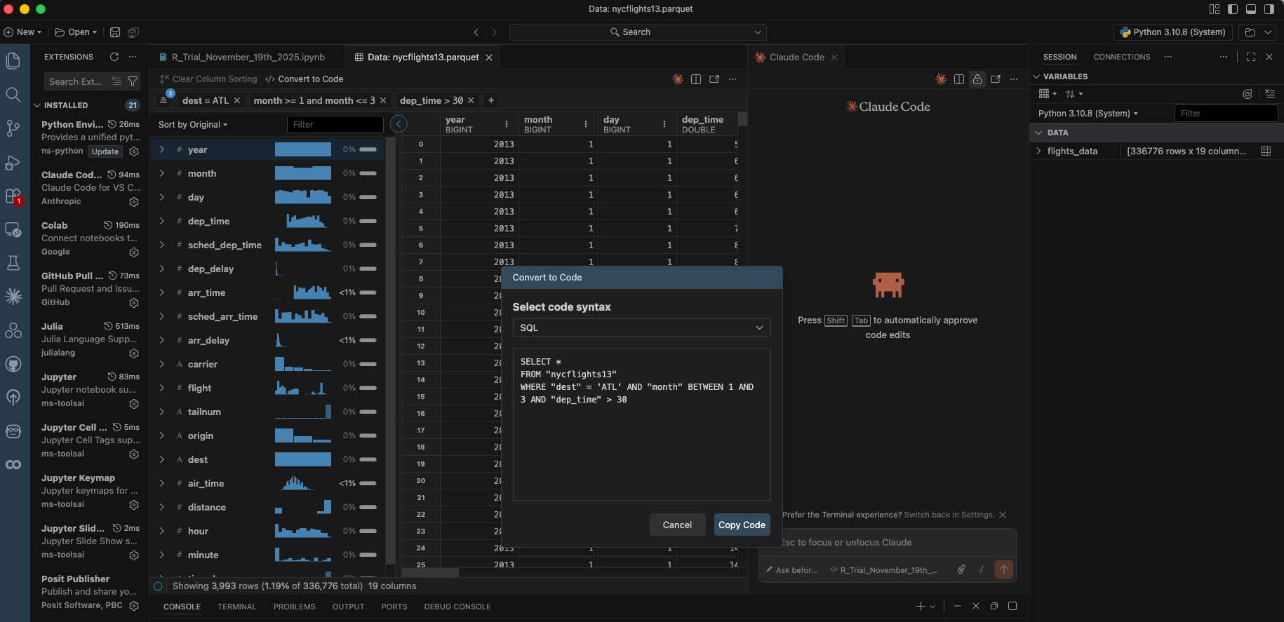Open the Python 3.10.8 session dropdown
This screenshot has height=622, width=1284.
pyautogui.click(x=1088, y=114)
